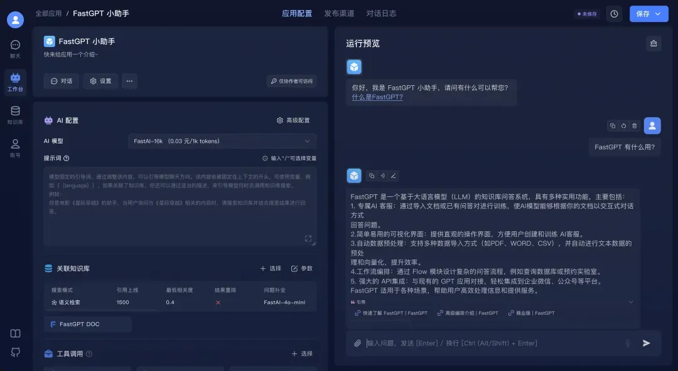Click the FastGPT 小助手 app cube icon
This screenshot has width=678, height=371.
pyautogui.click(x=50, y=41)
